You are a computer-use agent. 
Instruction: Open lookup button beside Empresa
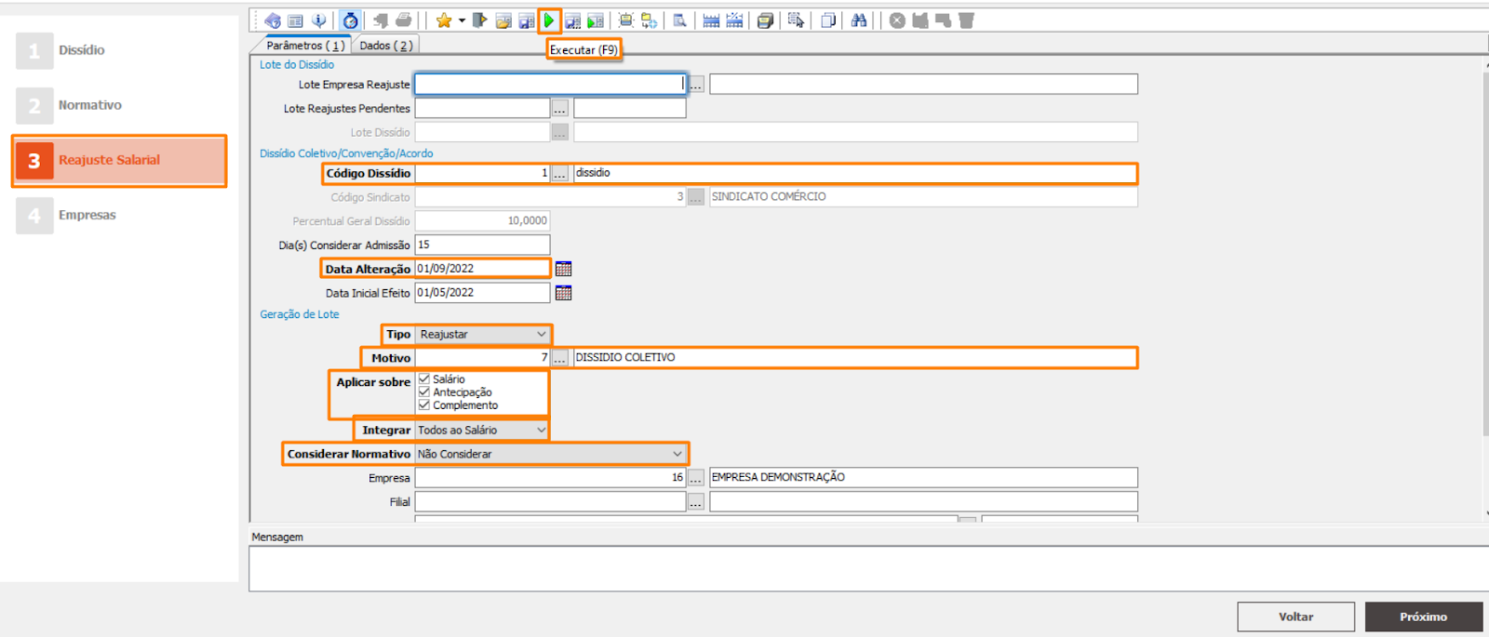696,478
